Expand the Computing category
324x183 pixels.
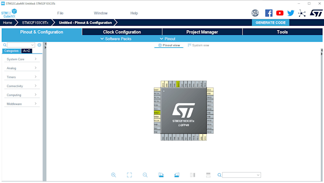pyautogui.click(x=22, y=95)
